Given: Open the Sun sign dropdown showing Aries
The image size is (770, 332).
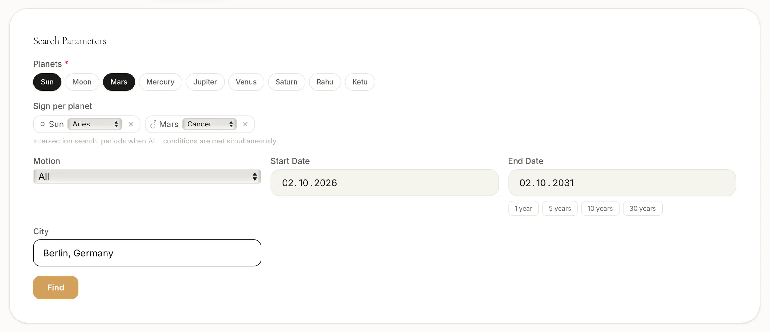Looking at the screenshot, I should click(95, 124).
